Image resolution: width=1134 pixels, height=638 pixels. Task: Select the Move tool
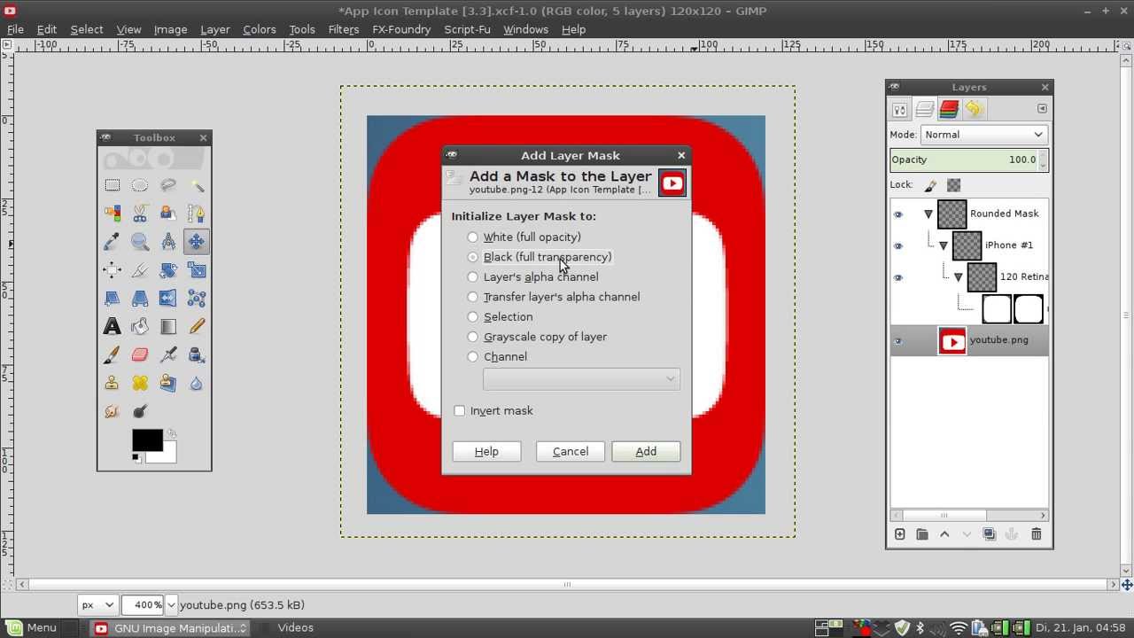point(197,242)
